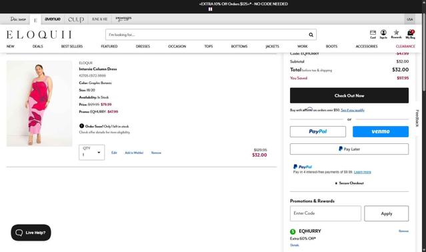Apply the promo code
Viewport: 426px width, 252px height.
387,213
